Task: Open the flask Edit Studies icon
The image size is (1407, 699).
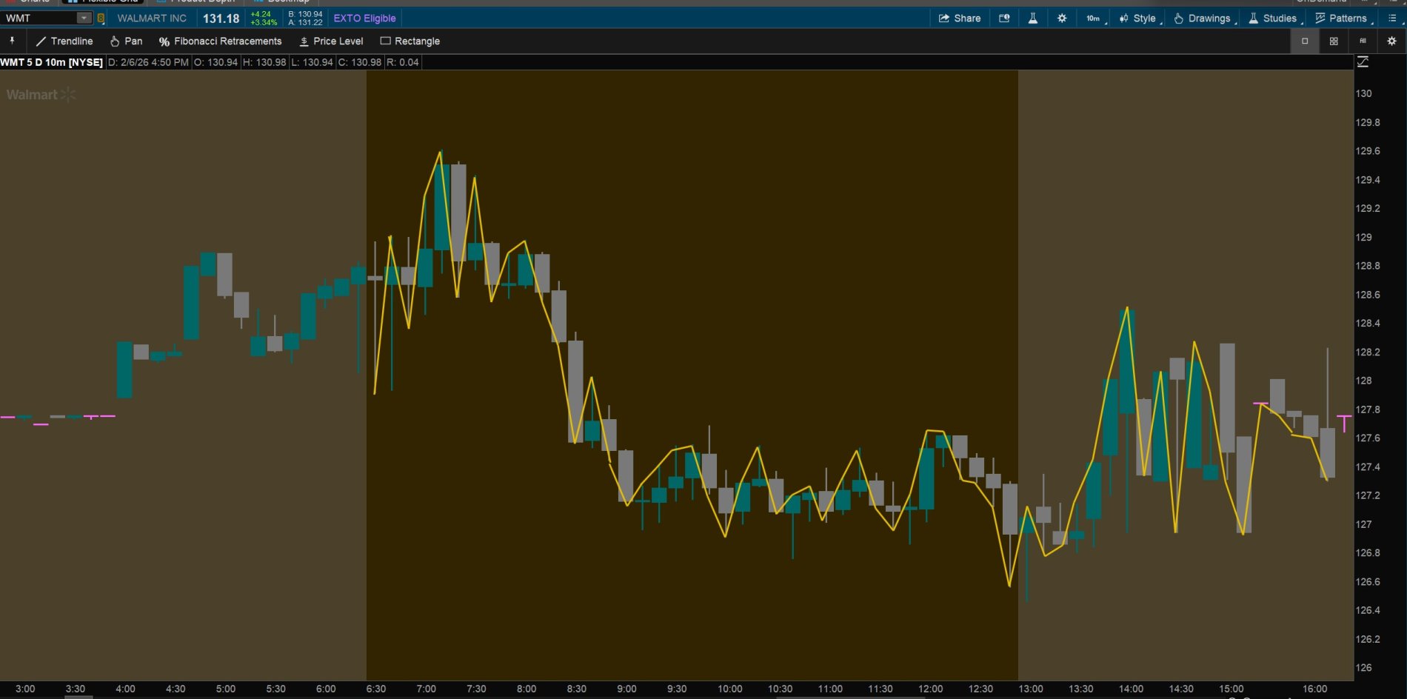Action: pos(1032,19)
